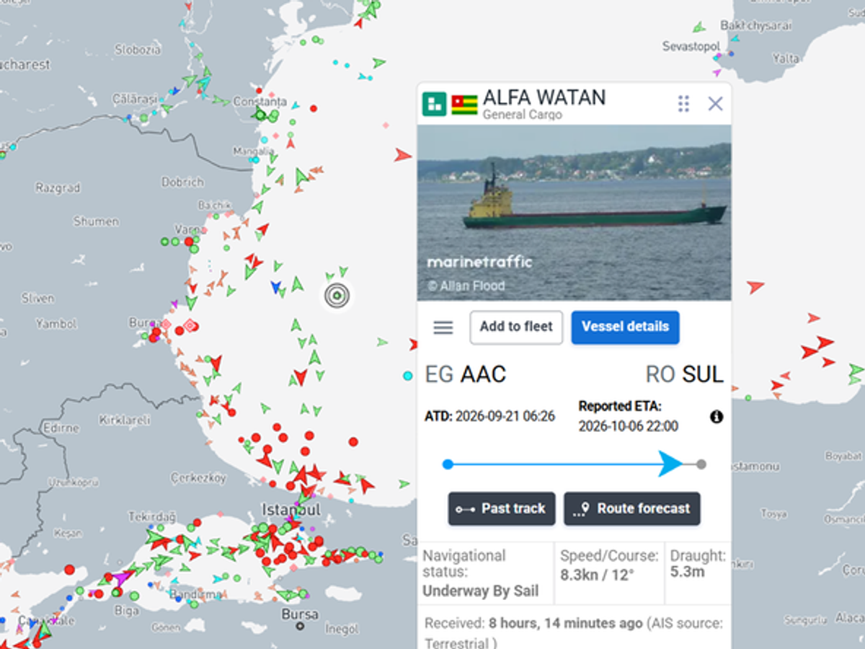Add ALFA WATAN to fleet

(x=516, y=327)
